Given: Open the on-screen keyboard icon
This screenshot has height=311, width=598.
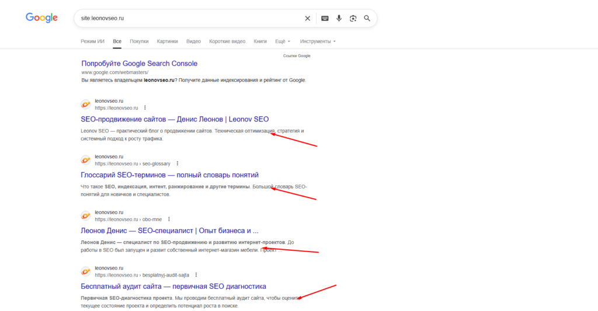Looking at the screenshot, I should (x=325, y=18).
